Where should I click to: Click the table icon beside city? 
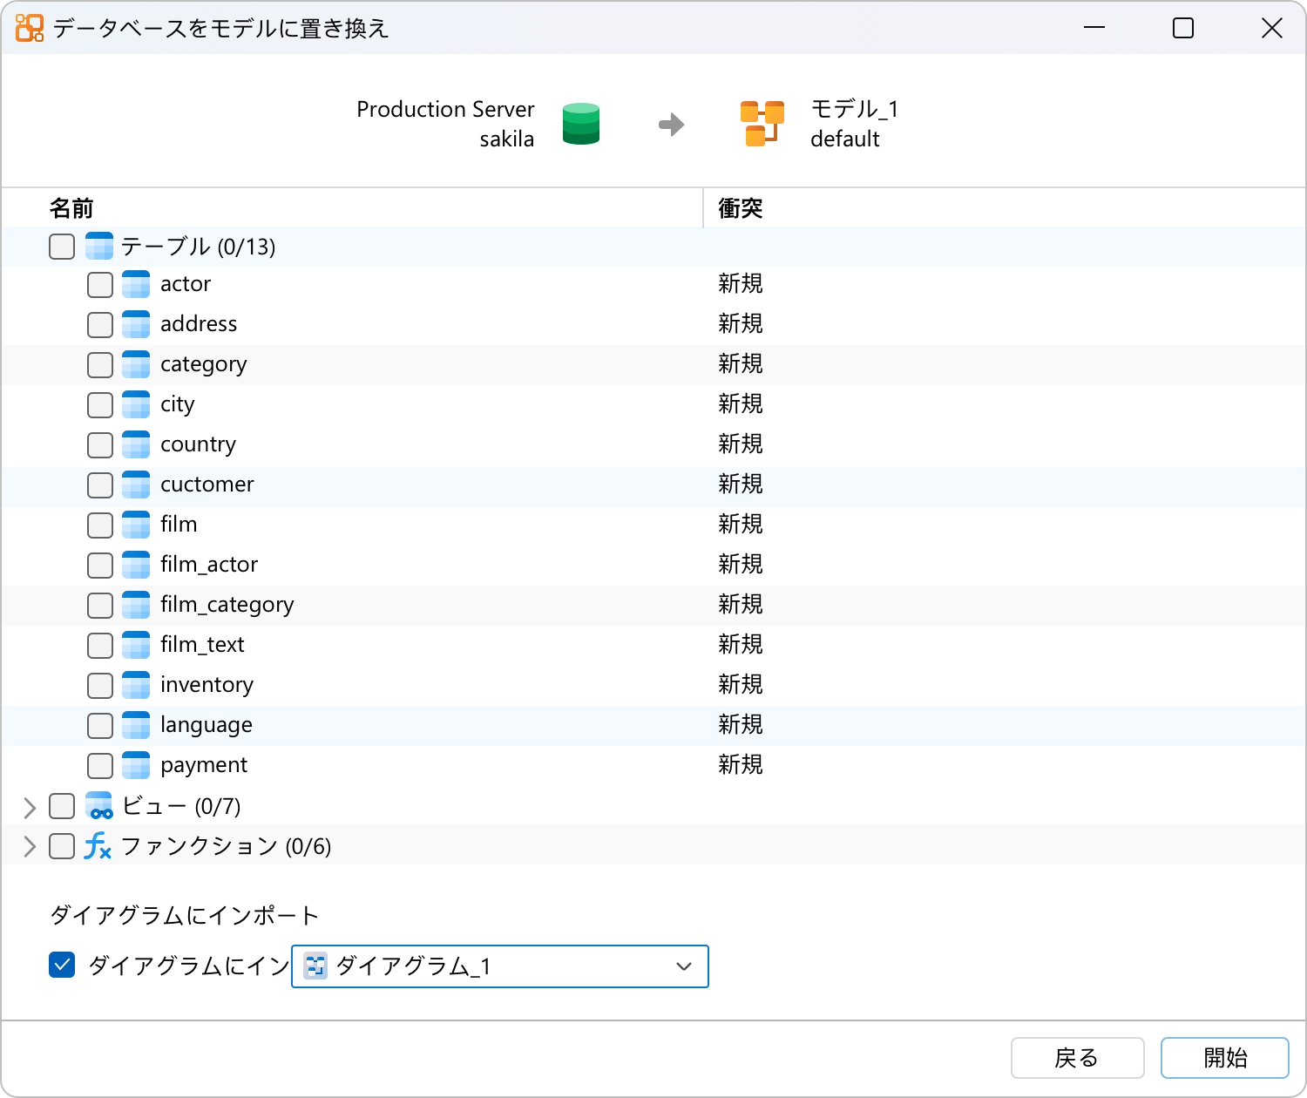tap(136, 404)
